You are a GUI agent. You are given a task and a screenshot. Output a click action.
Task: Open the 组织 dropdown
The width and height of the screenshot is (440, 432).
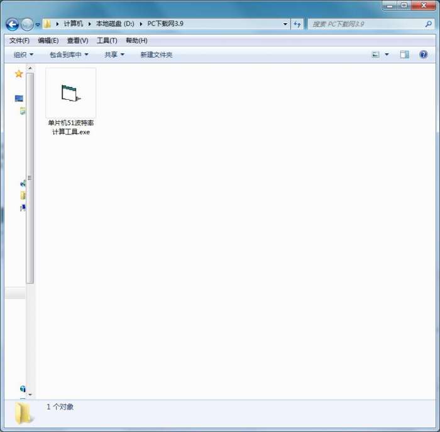coord(24,55)
